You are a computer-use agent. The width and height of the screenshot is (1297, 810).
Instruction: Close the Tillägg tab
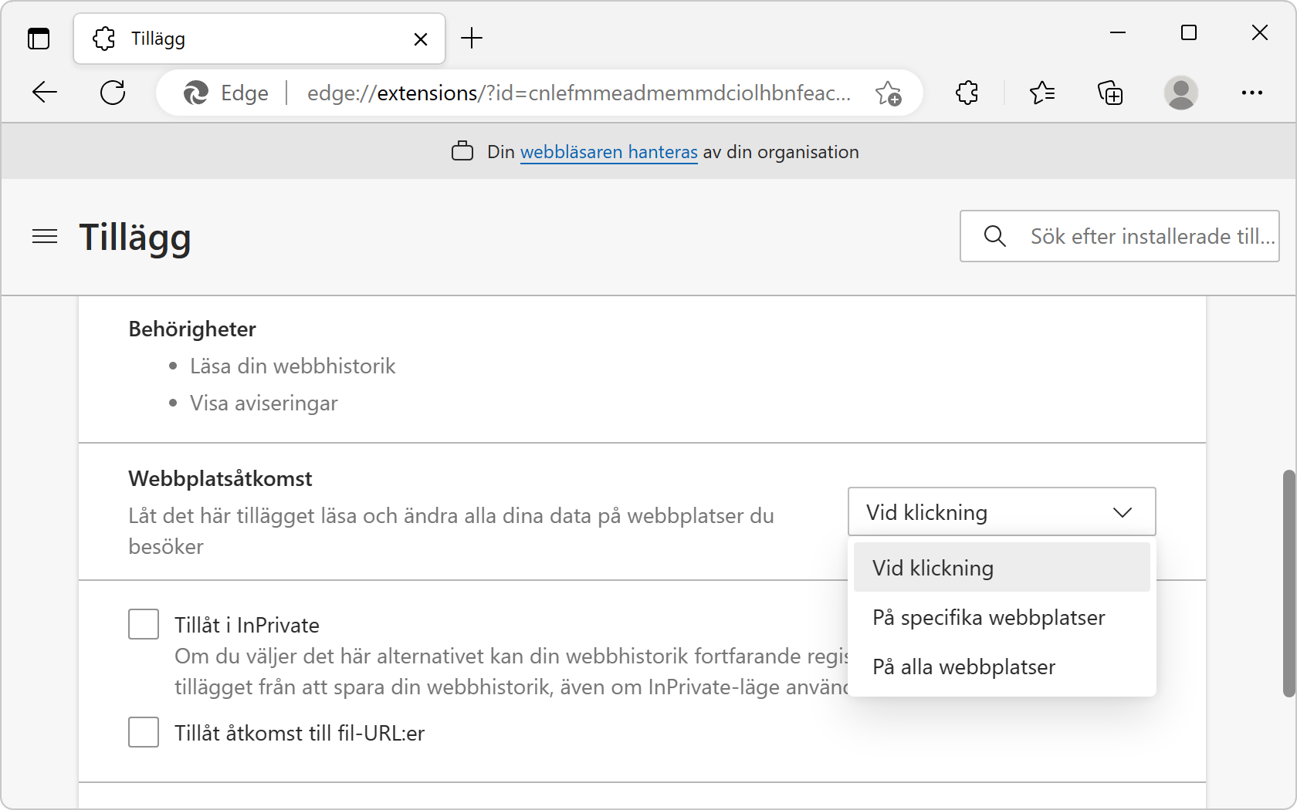pyautogui.click(x=421, y=39)
